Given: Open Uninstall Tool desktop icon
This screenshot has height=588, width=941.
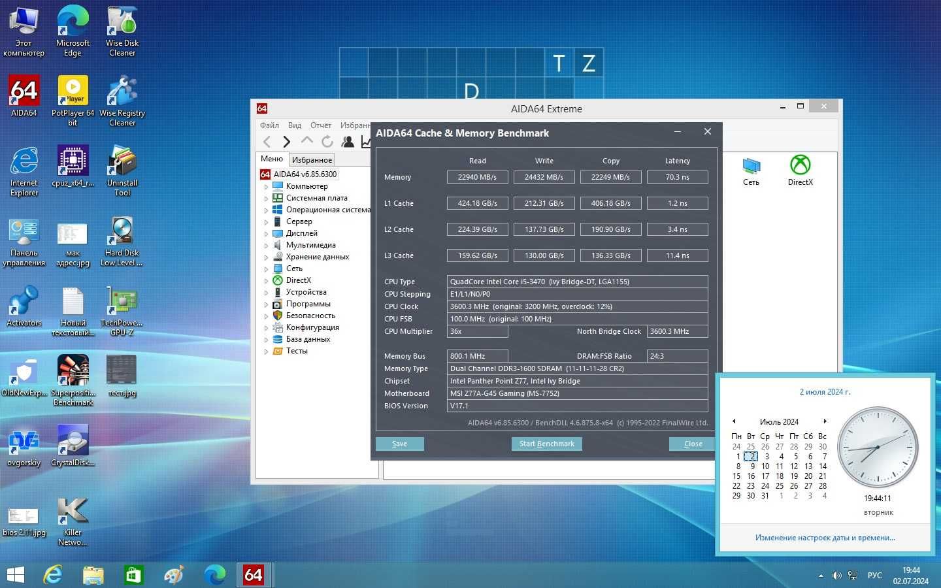Looking at the screenshot, I should coord(122,171).
